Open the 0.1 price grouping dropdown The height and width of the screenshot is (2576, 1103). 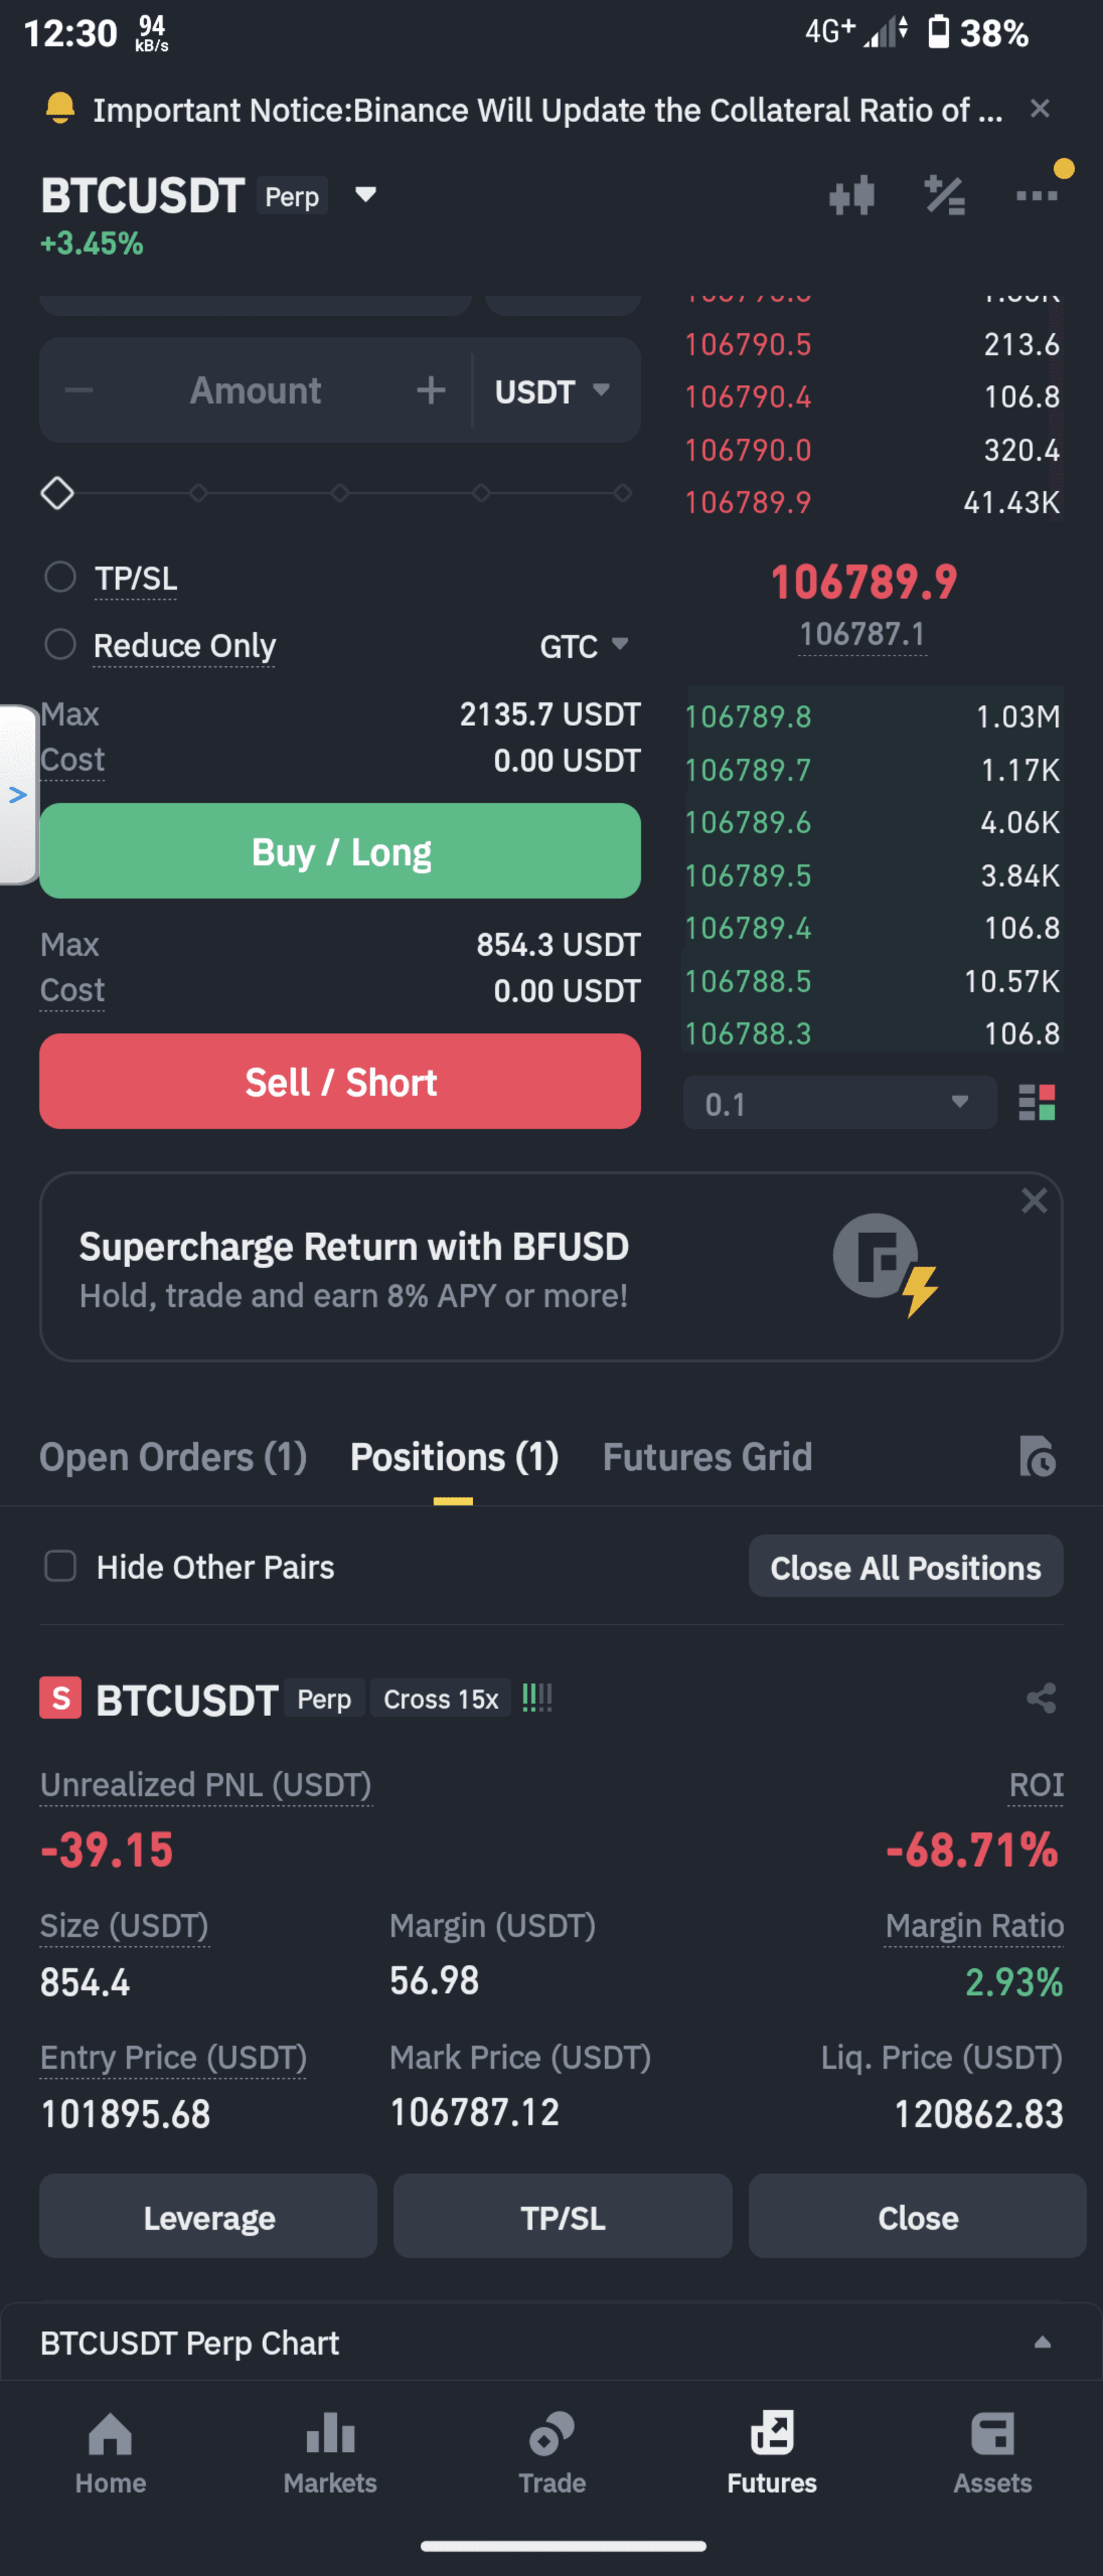pos(839,1103)
